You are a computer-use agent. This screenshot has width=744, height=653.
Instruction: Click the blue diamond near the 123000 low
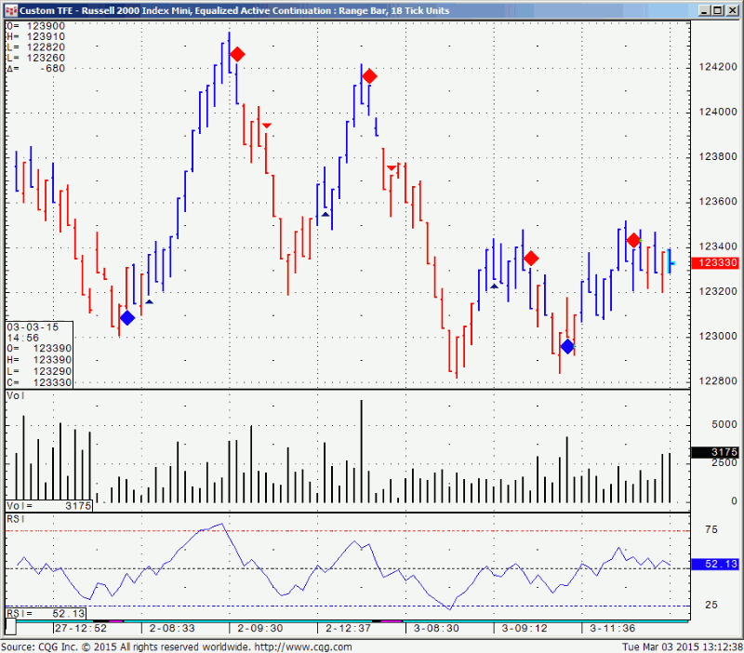coord(567,347)
